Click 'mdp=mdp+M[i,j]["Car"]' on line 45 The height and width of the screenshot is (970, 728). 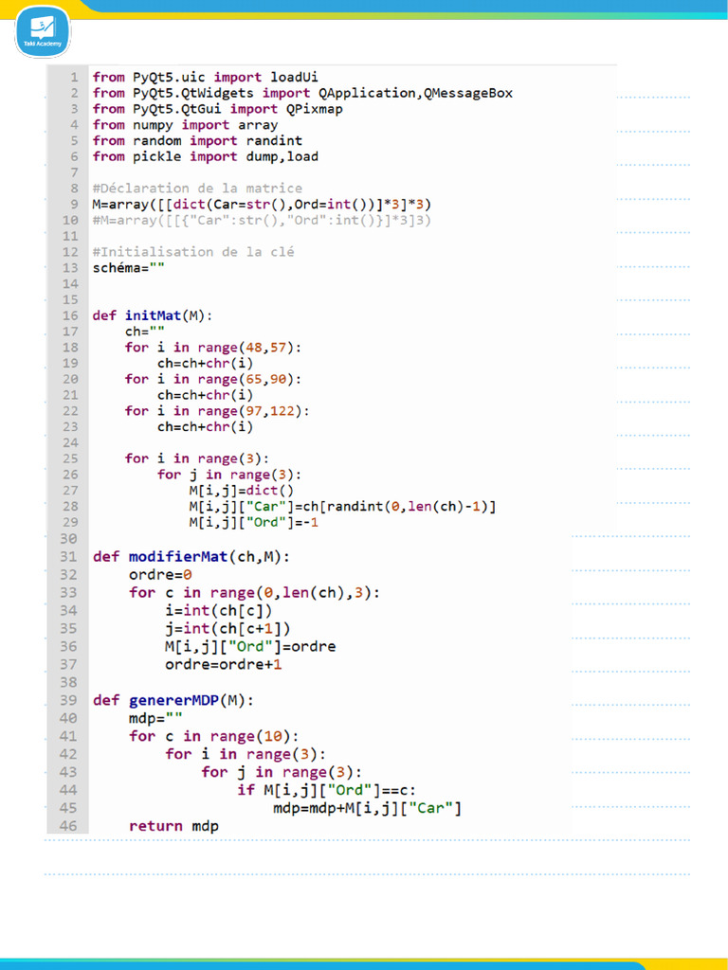pos(368,808)
